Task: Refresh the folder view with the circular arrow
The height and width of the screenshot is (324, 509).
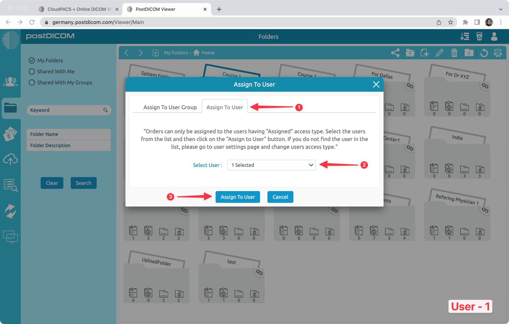Action: coord(484,53)
